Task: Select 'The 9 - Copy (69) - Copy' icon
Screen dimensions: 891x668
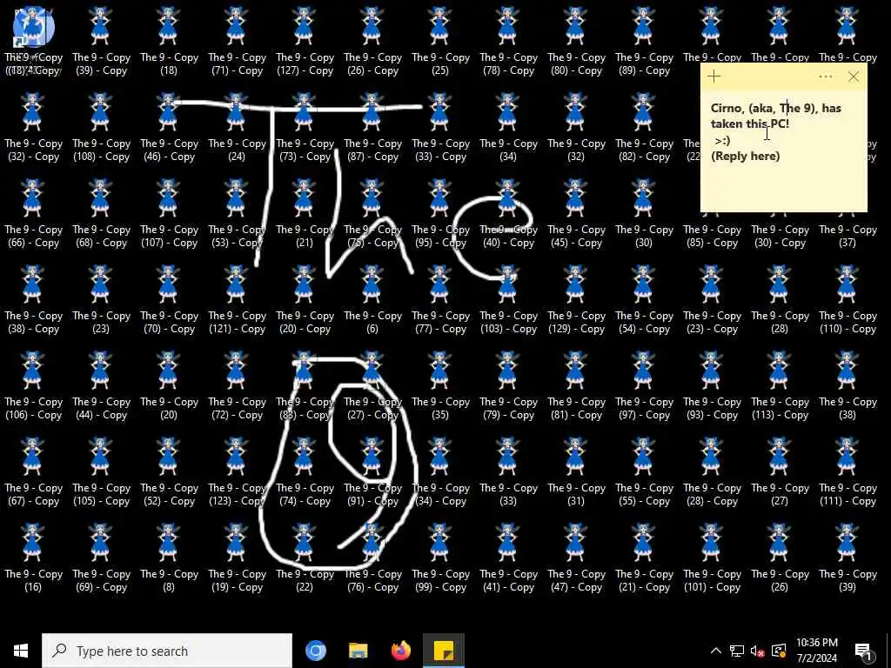Action: pyautogui.click(x=101, y=559)
